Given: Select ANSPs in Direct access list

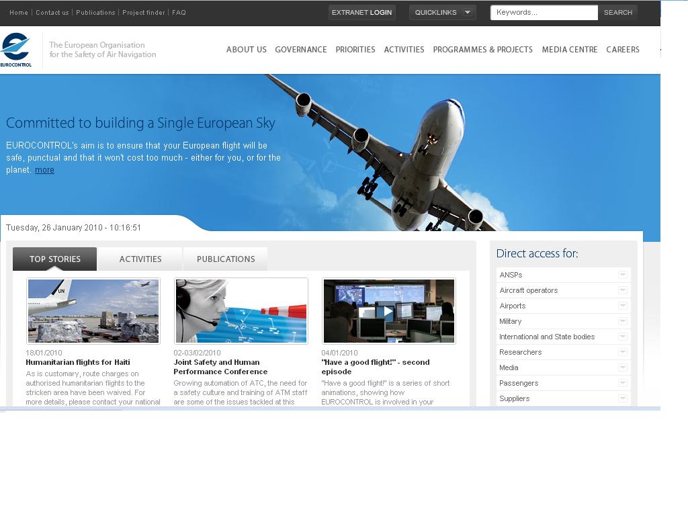Looking at the screenshot, I should coord(511,275).
